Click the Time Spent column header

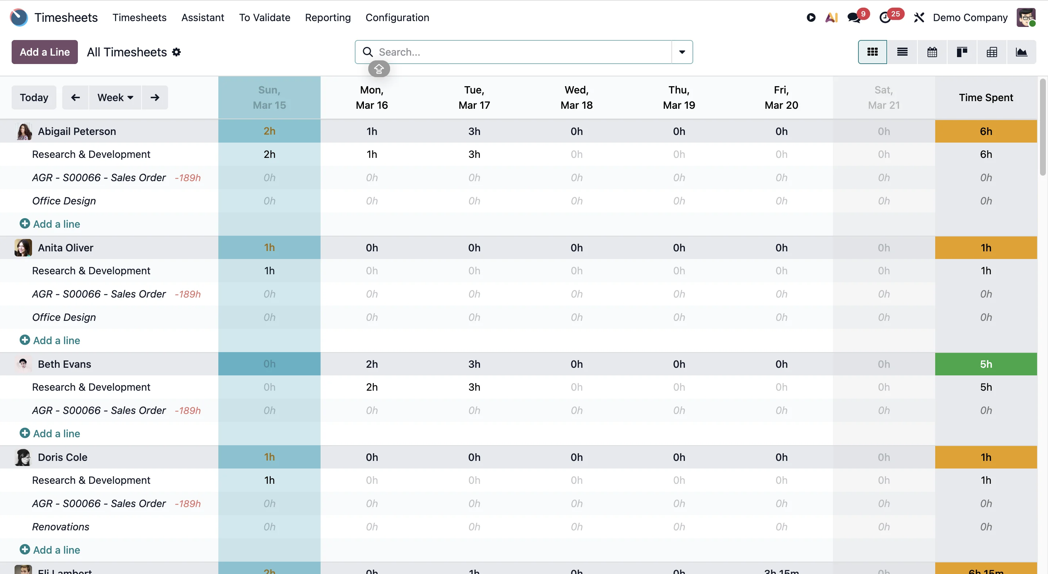coord(986,97)
